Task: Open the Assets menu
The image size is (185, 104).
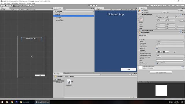Action: coord(9,3)
